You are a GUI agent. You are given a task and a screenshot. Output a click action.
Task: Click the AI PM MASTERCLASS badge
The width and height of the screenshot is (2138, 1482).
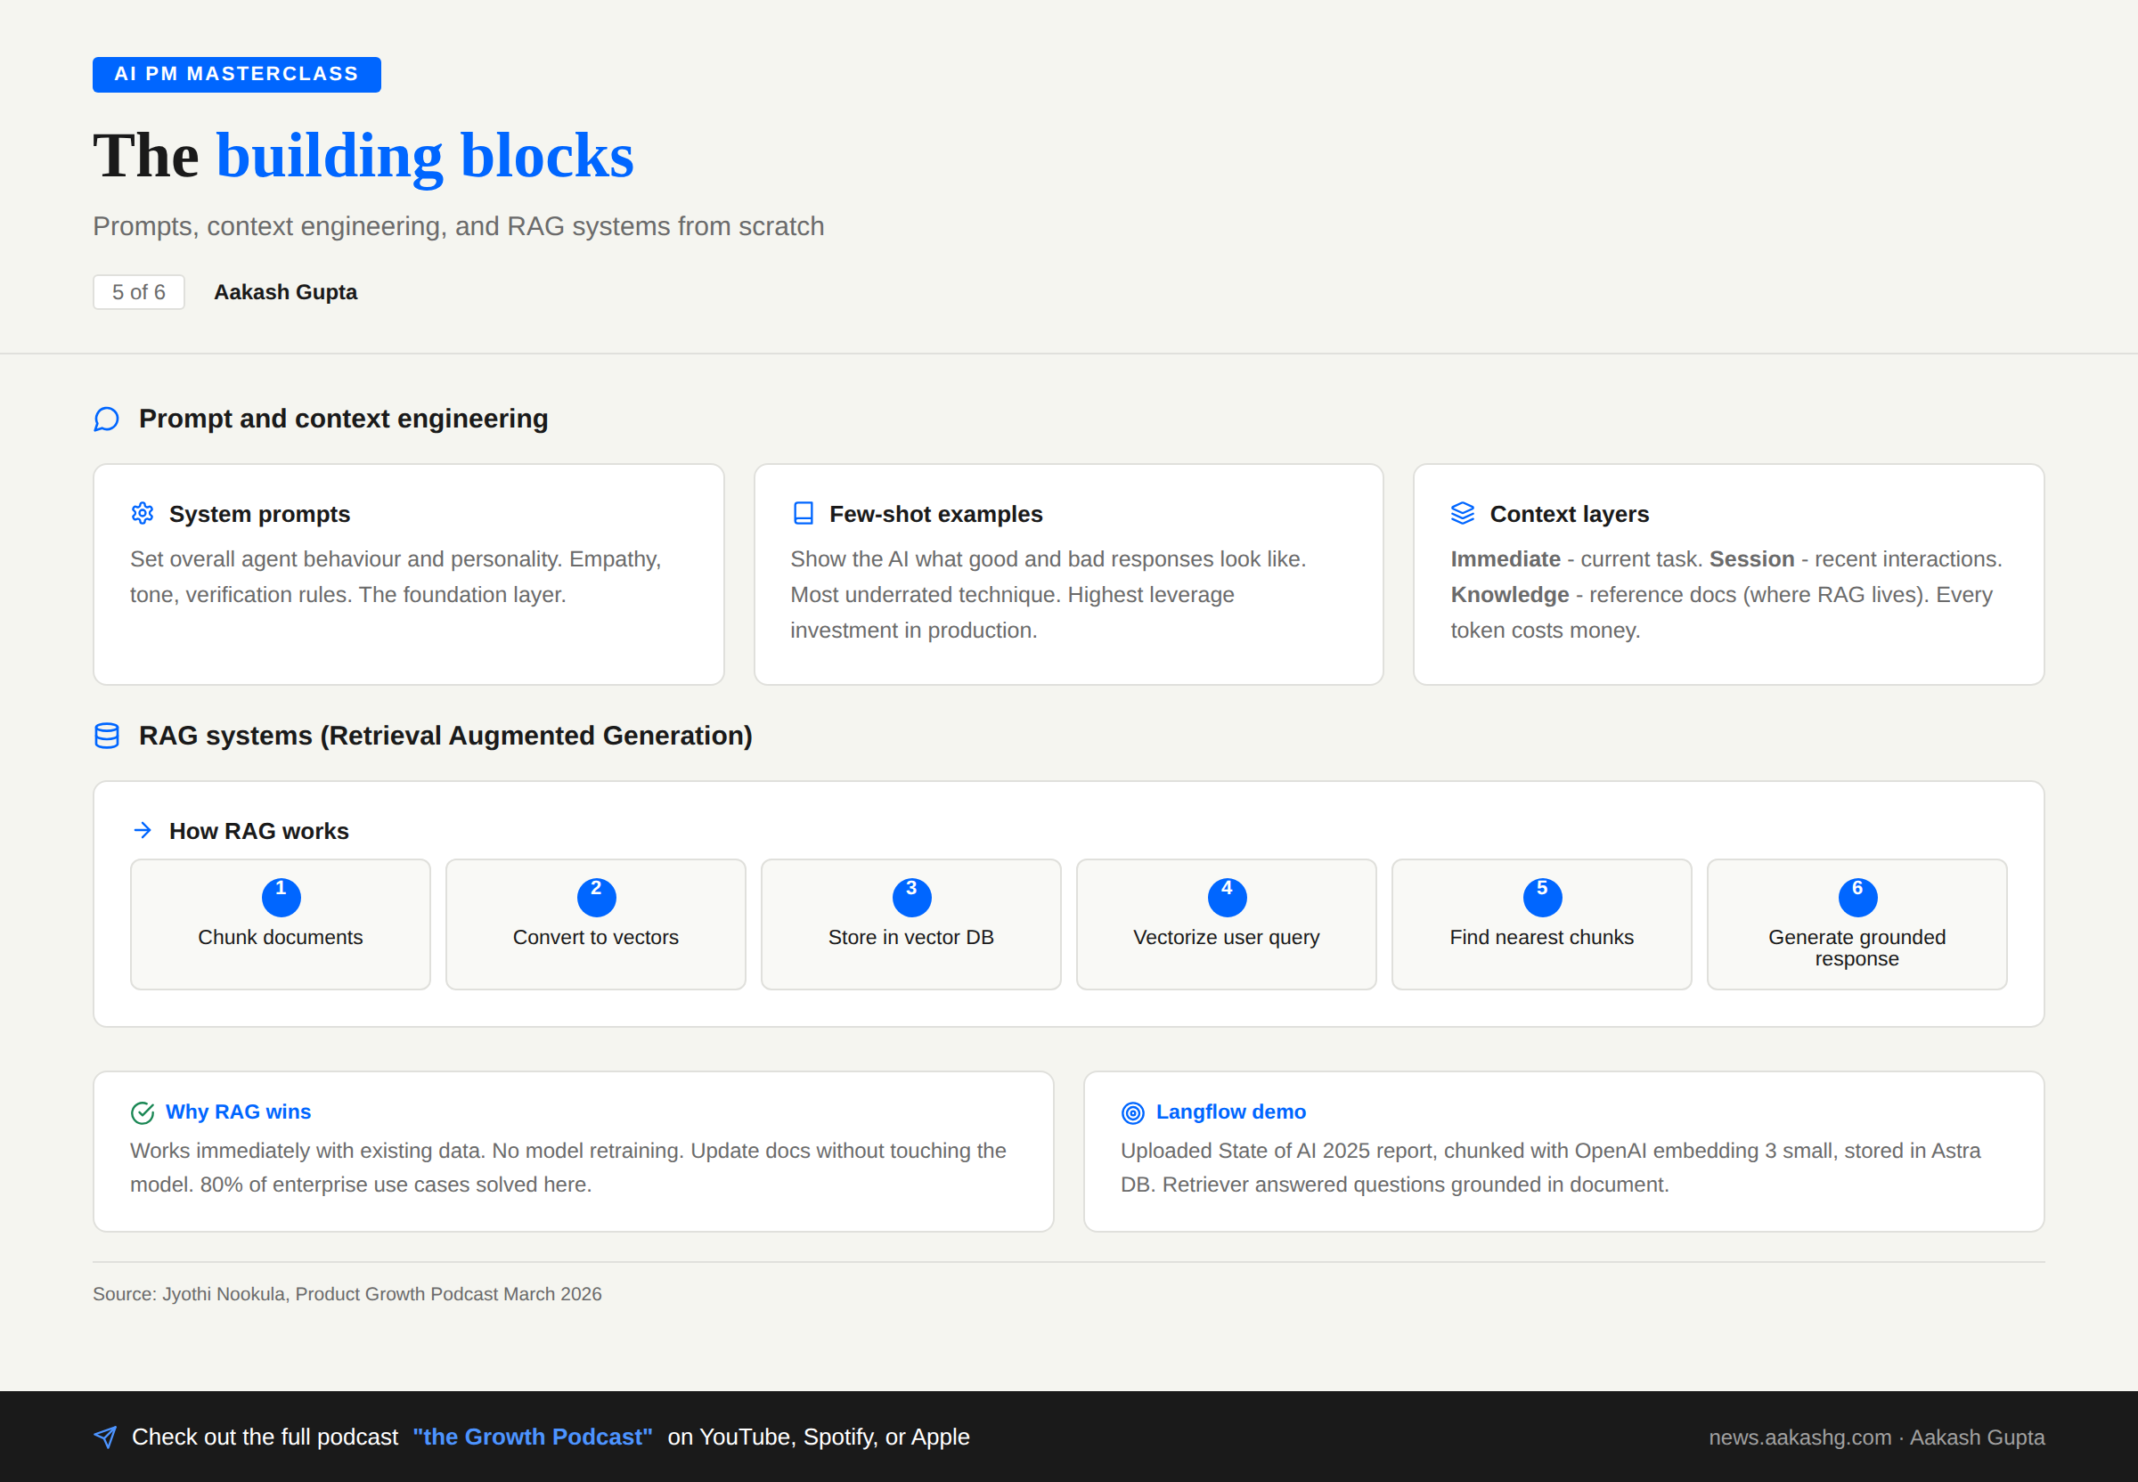pyautogui.click(x=237, y=74)
